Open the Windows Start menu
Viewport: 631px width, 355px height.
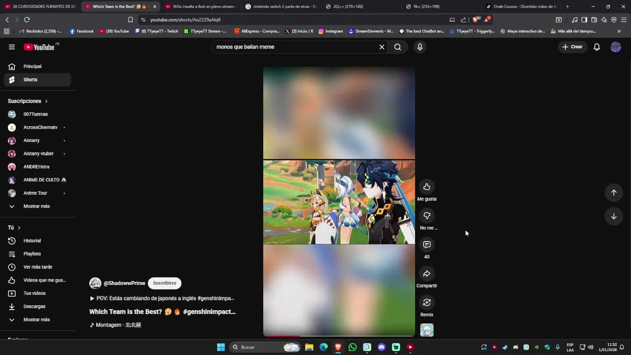coord(221,347)
